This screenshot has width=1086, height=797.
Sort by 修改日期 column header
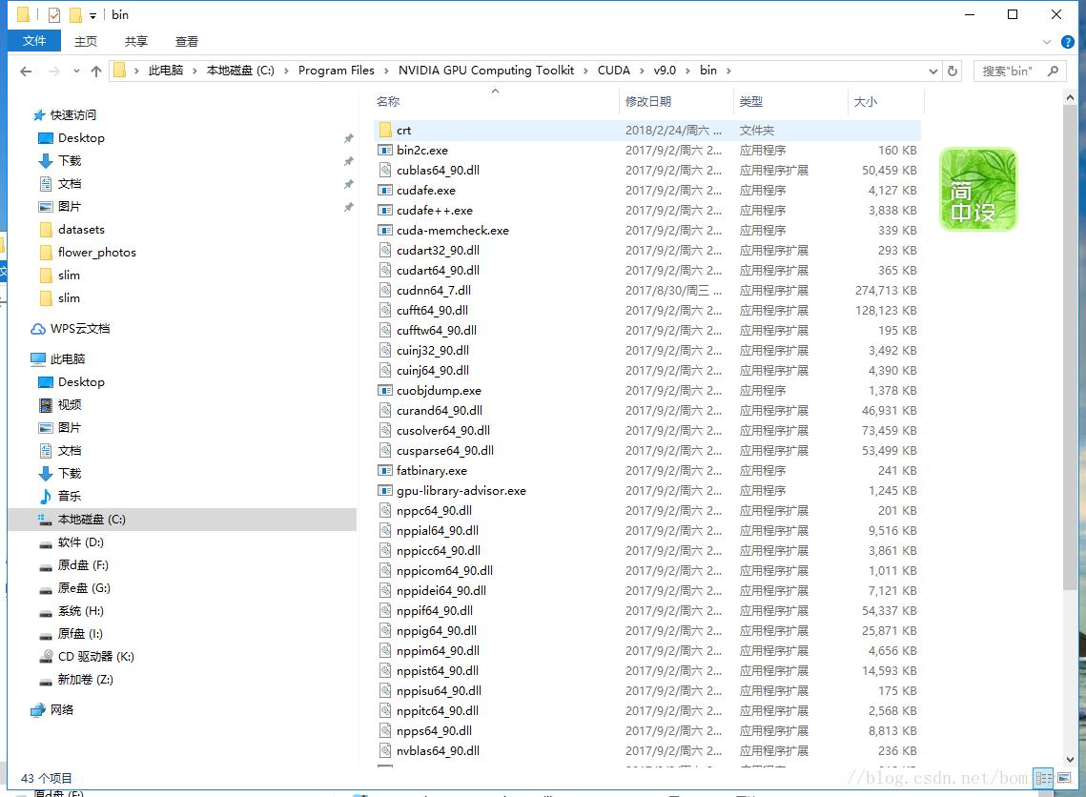(648, 101)
